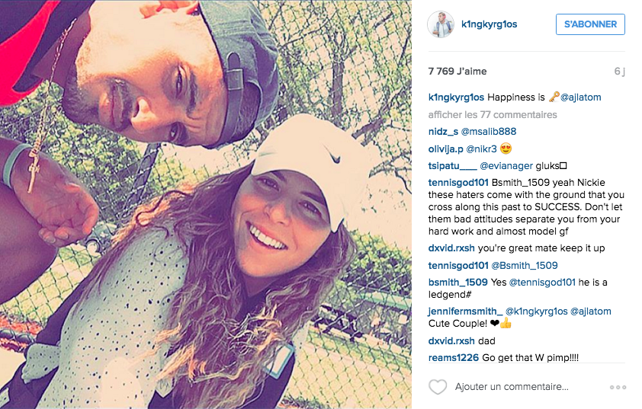This screenshot has height=409, width=642.
Task: Open the @Bsmith_1509 mention link
Action: pyautogui.click(x=524, y=266)
